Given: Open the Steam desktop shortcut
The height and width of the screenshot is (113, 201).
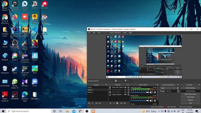Looking at the screenshot, I should pos(15,70).
